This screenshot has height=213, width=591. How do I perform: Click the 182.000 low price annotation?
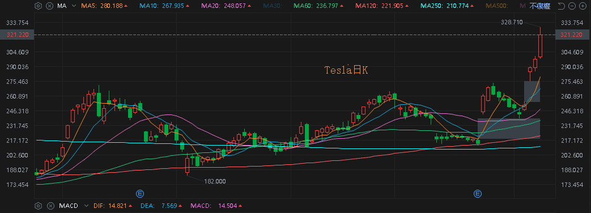[x=215, y=181]
